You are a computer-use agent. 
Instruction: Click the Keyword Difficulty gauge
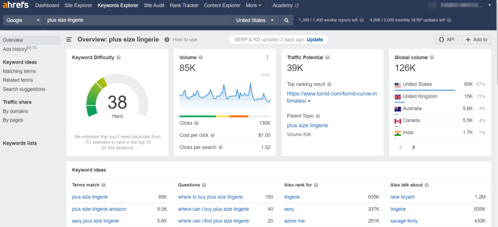click(x=117, y=96)
